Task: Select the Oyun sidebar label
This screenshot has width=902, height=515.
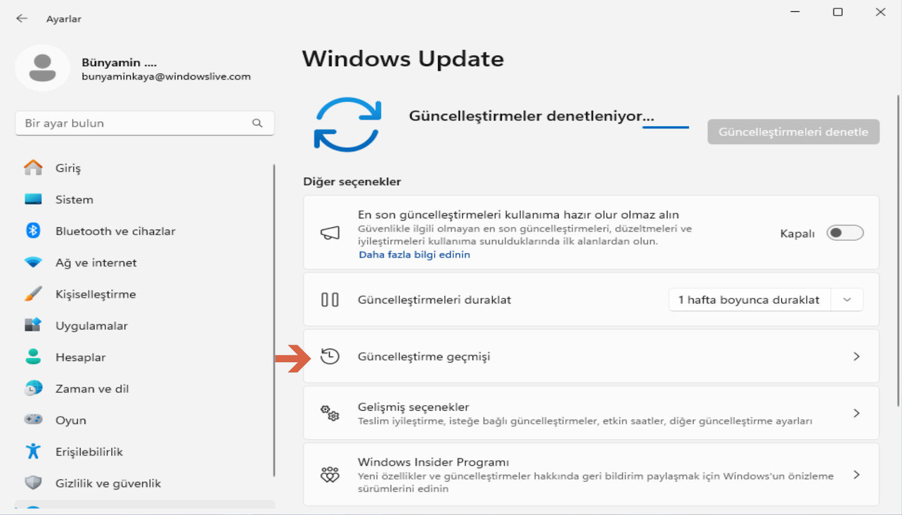Action: coord(71,420)
